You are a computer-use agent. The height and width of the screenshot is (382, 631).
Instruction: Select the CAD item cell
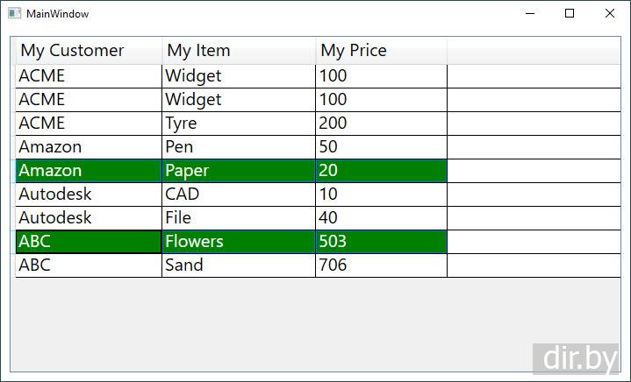239,195
